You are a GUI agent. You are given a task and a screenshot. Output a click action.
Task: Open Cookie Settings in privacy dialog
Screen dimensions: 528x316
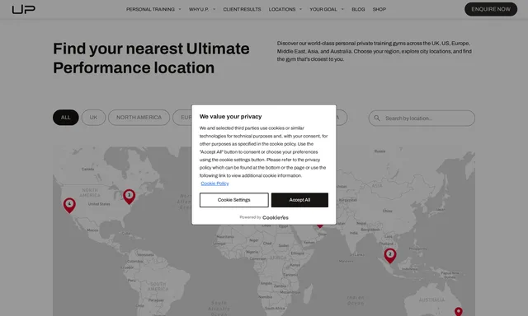click(x=234, y=200)
